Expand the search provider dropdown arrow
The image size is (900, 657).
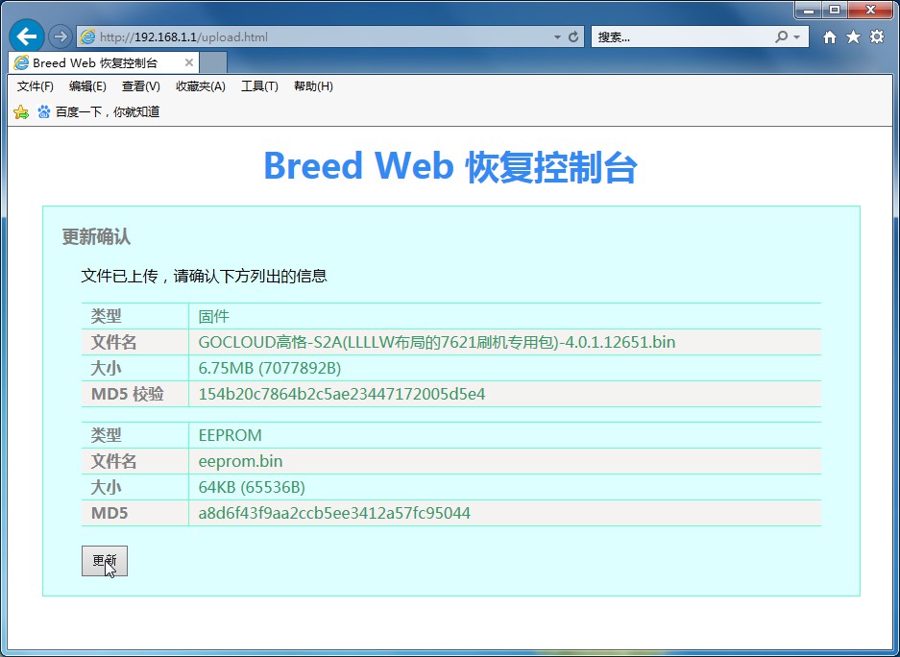(797, 37)
